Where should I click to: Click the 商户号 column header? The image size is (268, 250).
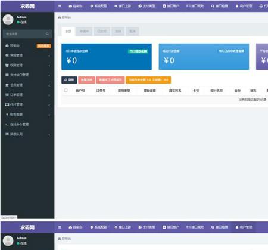click(x=80, y=91)
